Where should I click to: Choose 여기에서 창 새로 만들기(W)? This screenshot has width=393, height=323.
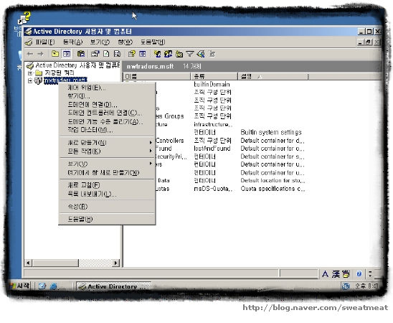tap(107, 172)
